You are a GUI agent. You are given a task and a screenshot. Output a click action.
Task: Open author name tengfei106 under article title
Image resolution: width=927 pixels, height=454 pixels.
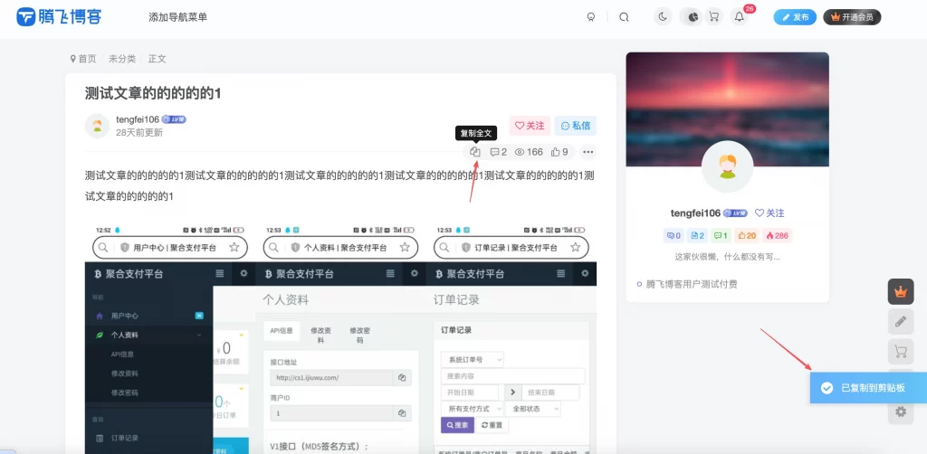coord(138,120)
